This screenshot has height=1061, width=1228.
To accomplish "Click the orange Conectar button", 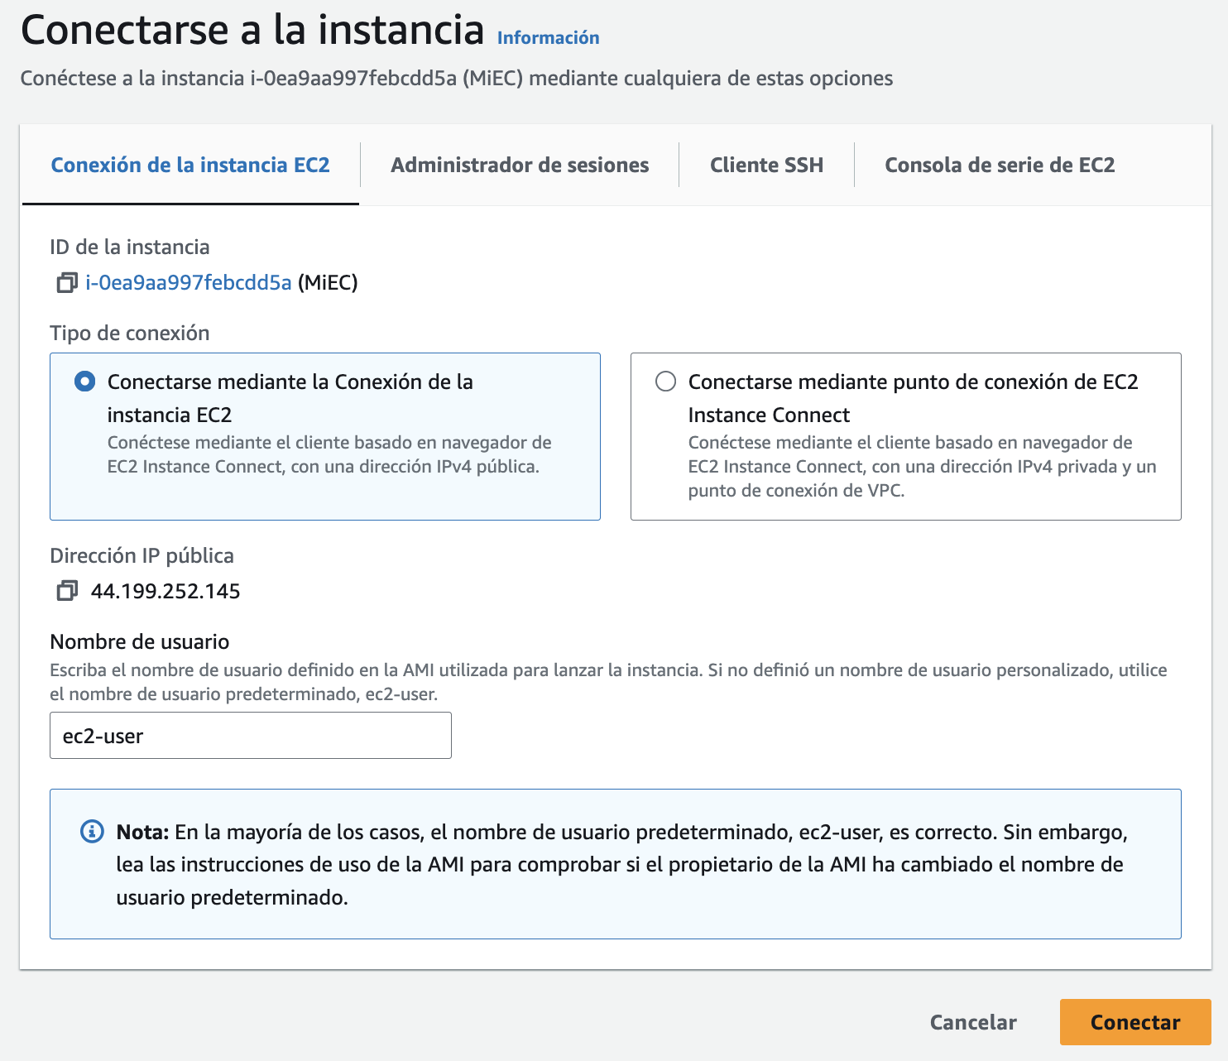I will (x=1135, y=1022).
